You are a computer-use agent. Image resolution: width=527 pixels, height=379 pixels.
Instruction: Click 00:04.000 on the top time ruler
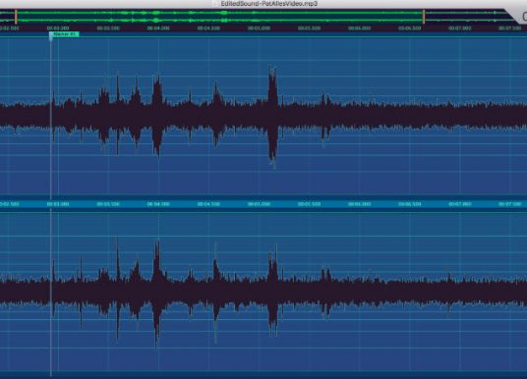[158, 28]
